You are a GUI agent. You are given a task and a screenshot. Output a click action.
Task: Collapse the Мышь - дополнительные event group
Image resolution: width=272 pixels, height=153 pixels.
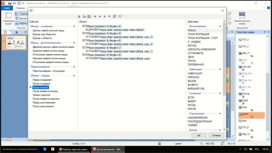point(74,42)
